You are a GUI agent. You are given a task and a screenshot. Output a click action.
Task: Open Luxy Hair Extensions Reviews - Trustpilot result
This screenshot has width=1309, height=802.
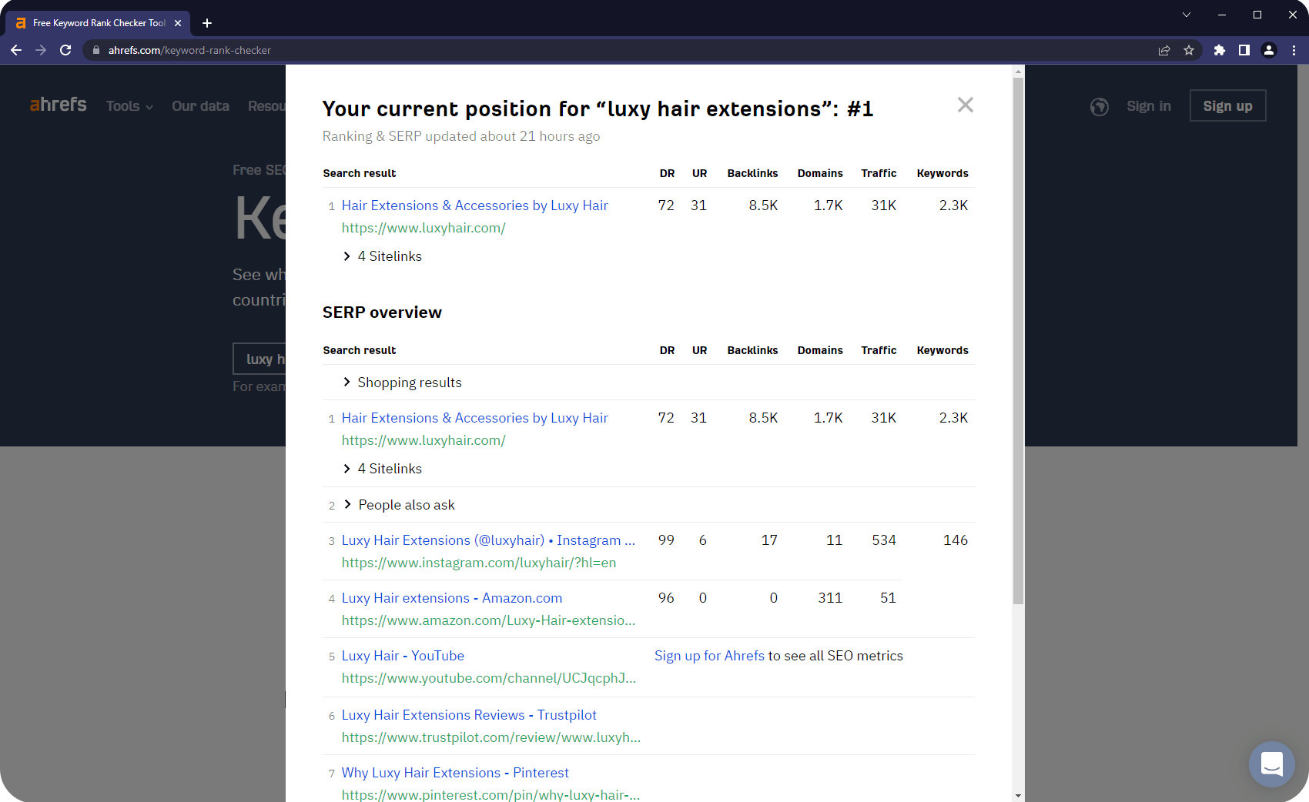[x=469, y=715]
